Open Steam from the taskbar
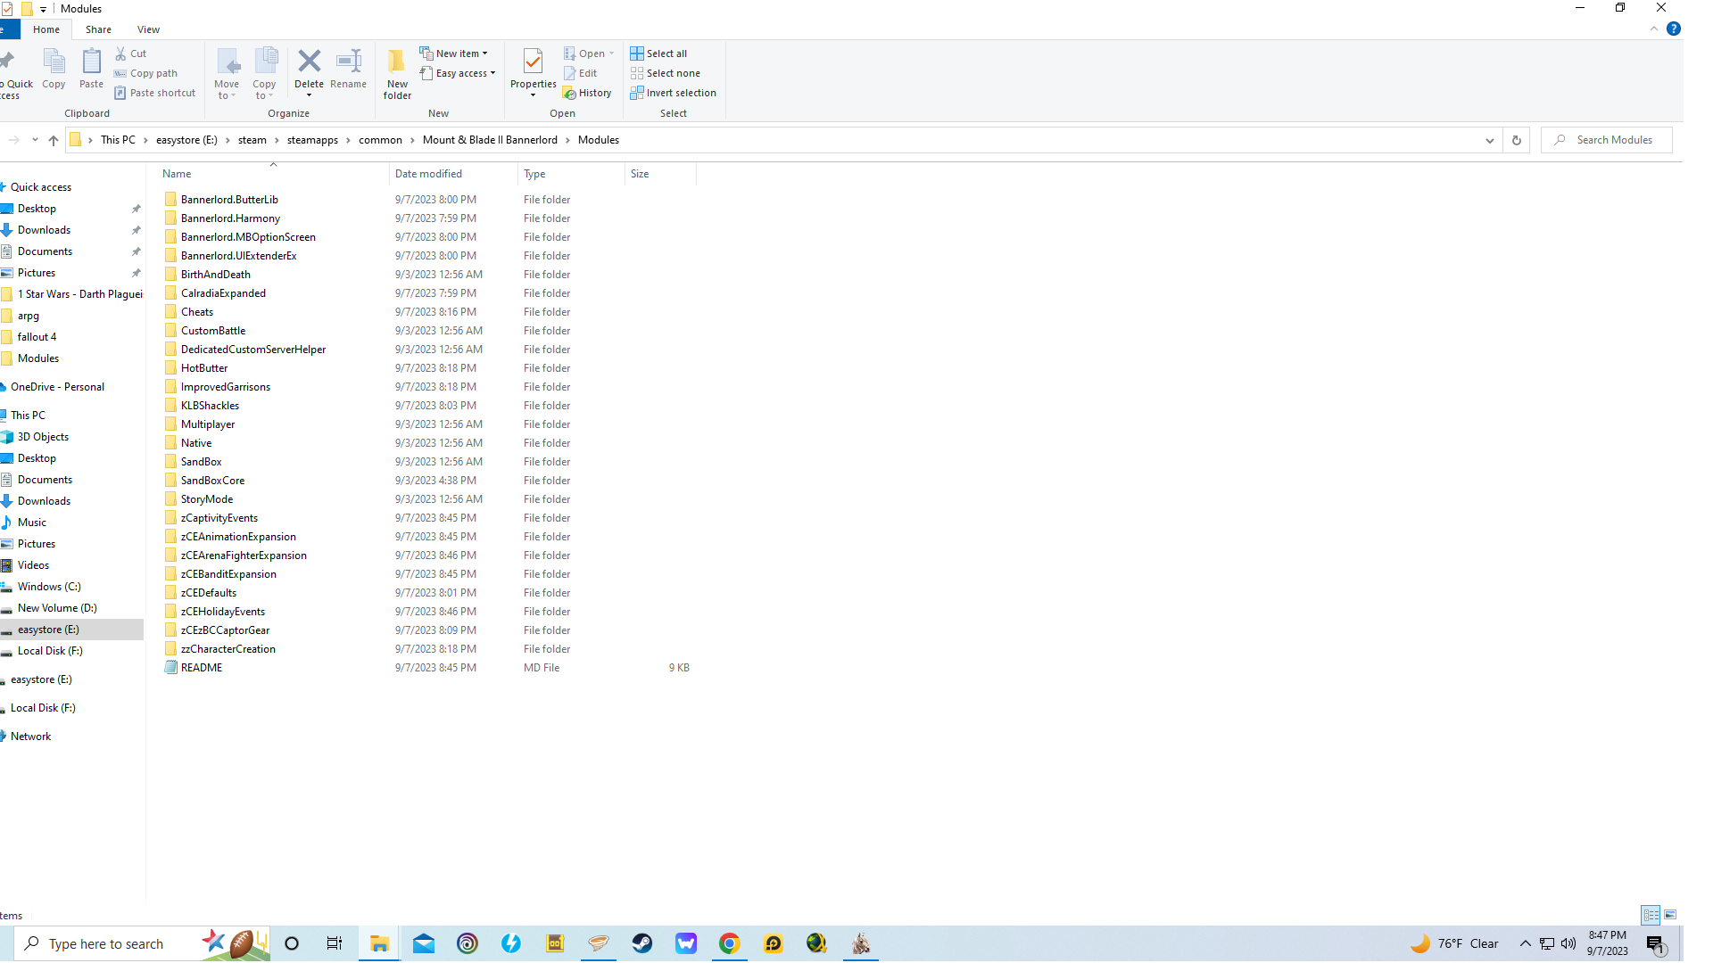The height and width of the screenshot is (963, 1713). pos(641,942)
